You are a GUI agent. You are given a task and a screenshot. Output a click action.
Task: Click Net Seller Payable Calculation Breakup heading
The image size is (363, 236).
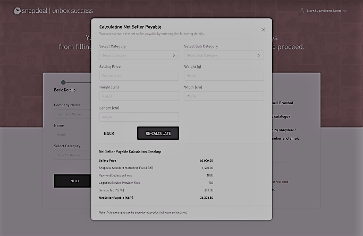click(130, 151)
